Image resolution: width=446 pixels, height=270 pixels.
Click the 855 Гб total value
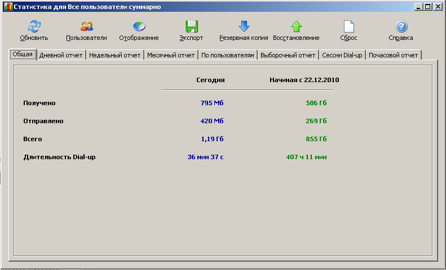pos(316,139)
